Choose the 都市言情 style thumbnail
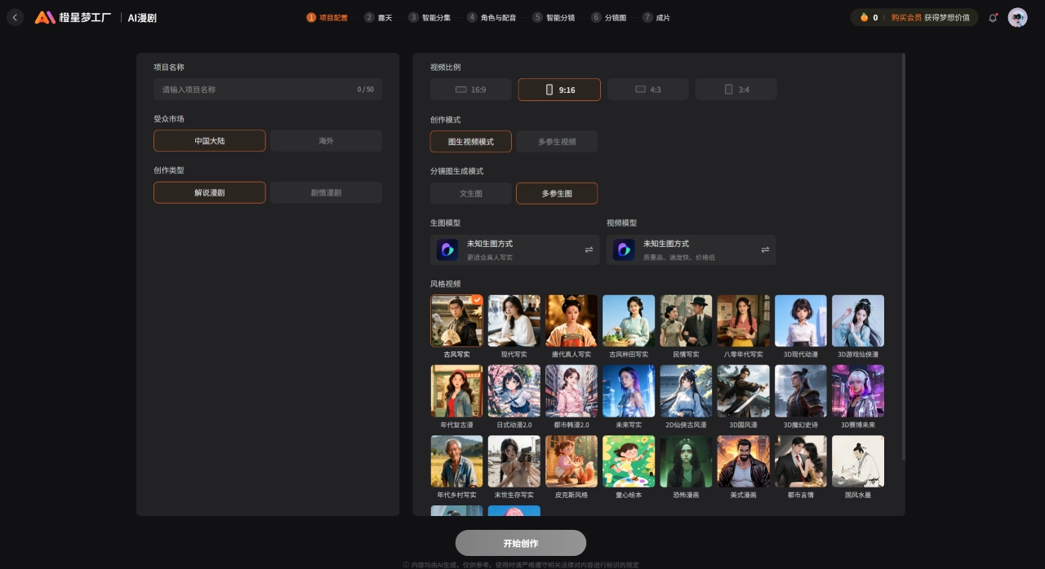1045x569 pixels. 801,461
